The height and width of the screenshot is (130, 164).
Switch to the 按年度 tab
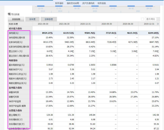click(33, 19)
